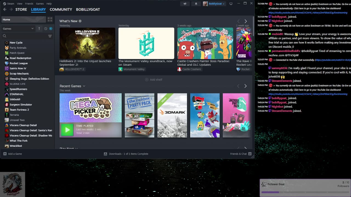The height and width of the screenshot is (197, 351).
Task: Open the Games menu
Action: 40,4
